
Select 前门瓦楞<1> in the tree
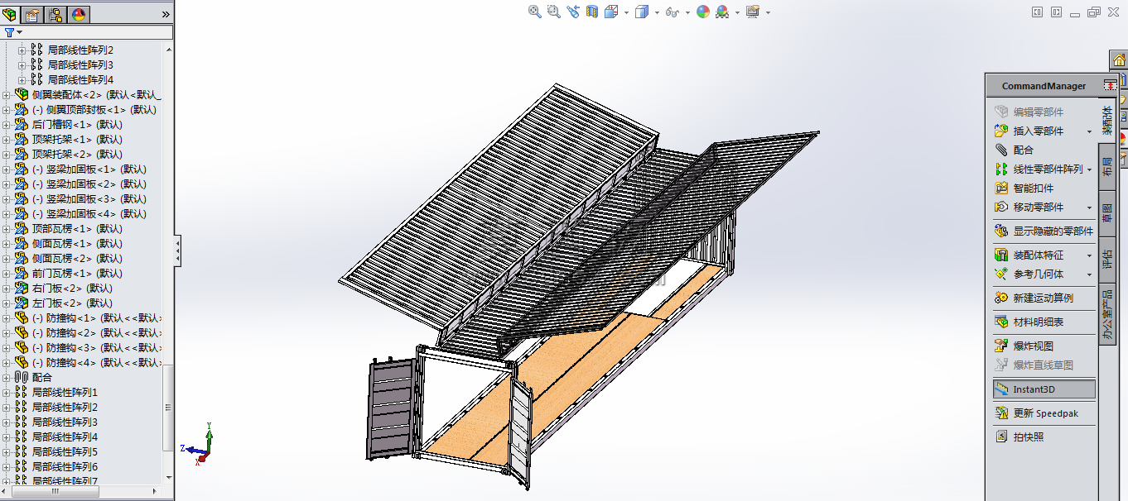[x=77, y=273]
